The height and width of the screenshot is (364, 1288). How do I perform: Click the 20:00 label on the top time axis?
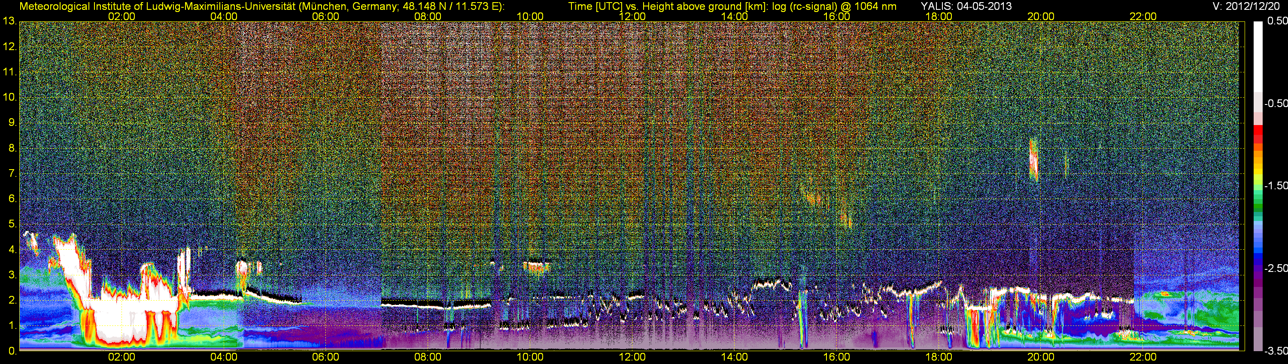[1041, 16]
